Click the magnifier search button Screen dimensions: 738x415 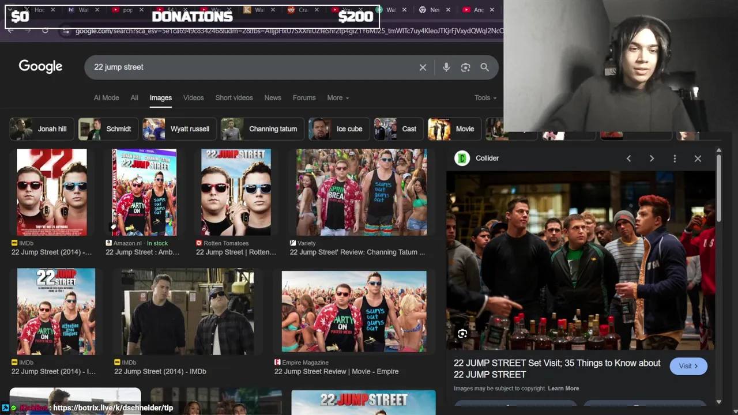484,67
